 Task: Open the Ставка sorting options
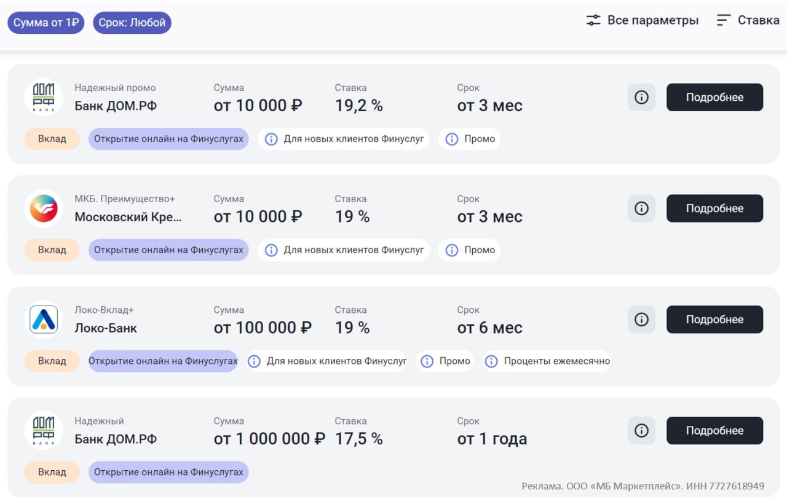pos(748,20)
